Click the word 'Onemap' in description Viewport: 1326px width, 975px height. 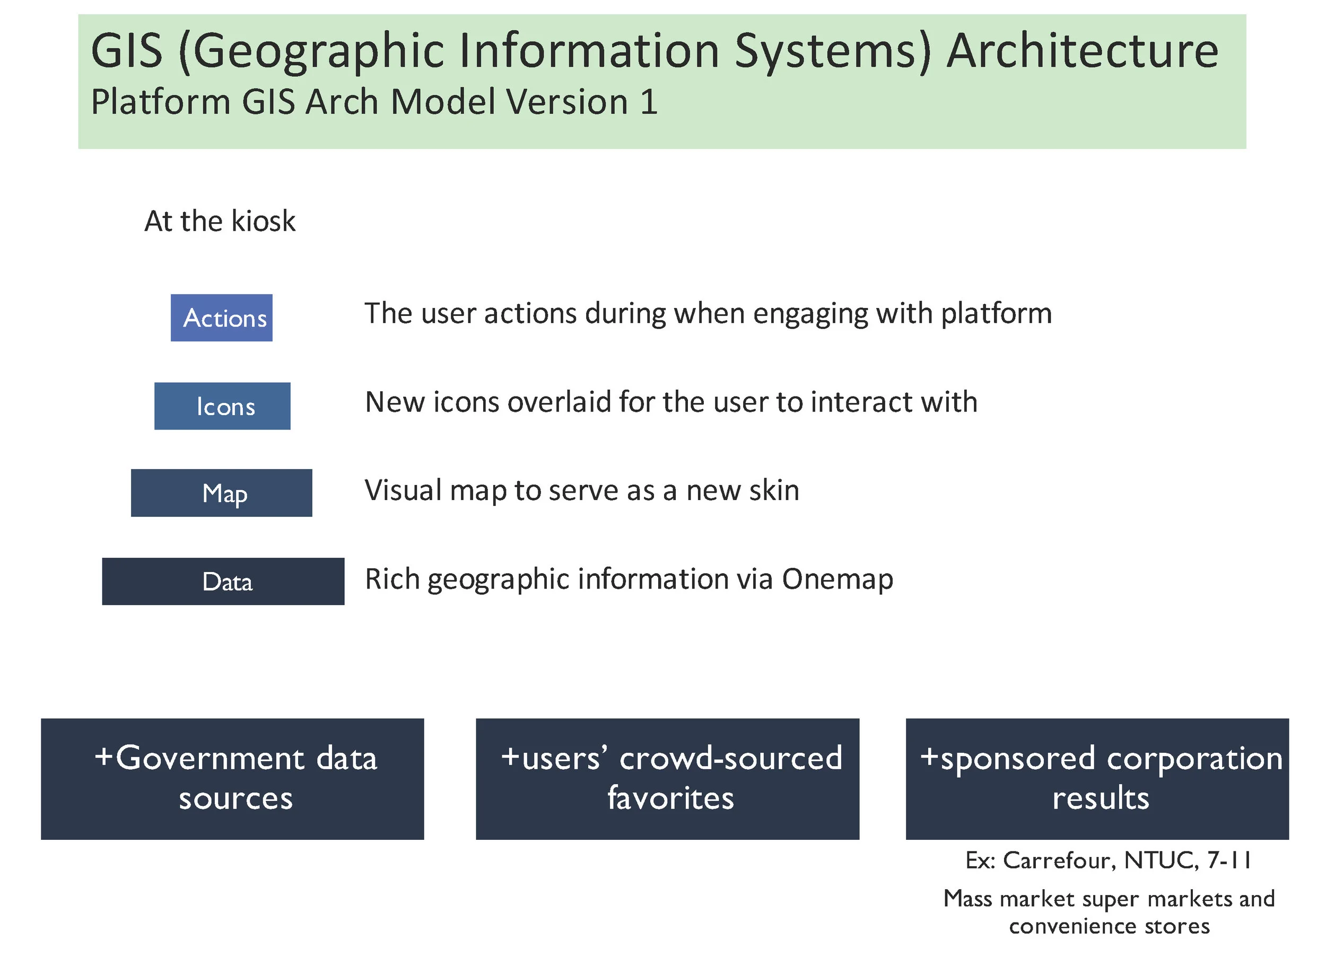coord(836,579)
